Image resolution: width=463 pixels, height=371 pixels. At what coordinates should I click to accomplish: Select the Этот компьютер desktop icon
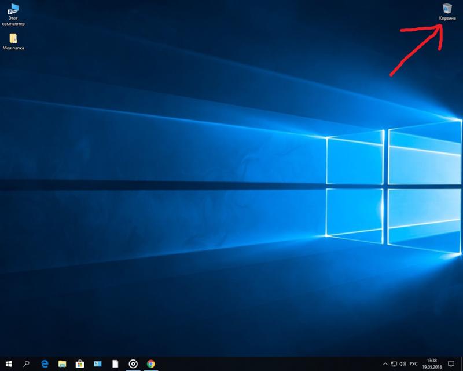point(13,15)
